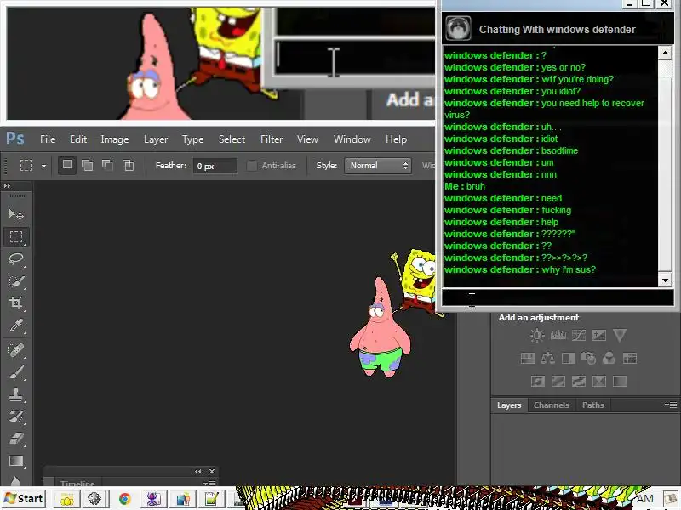Collapse the Timeline panel with double arrows
This screenshot has height=510, width=681.
198,472
